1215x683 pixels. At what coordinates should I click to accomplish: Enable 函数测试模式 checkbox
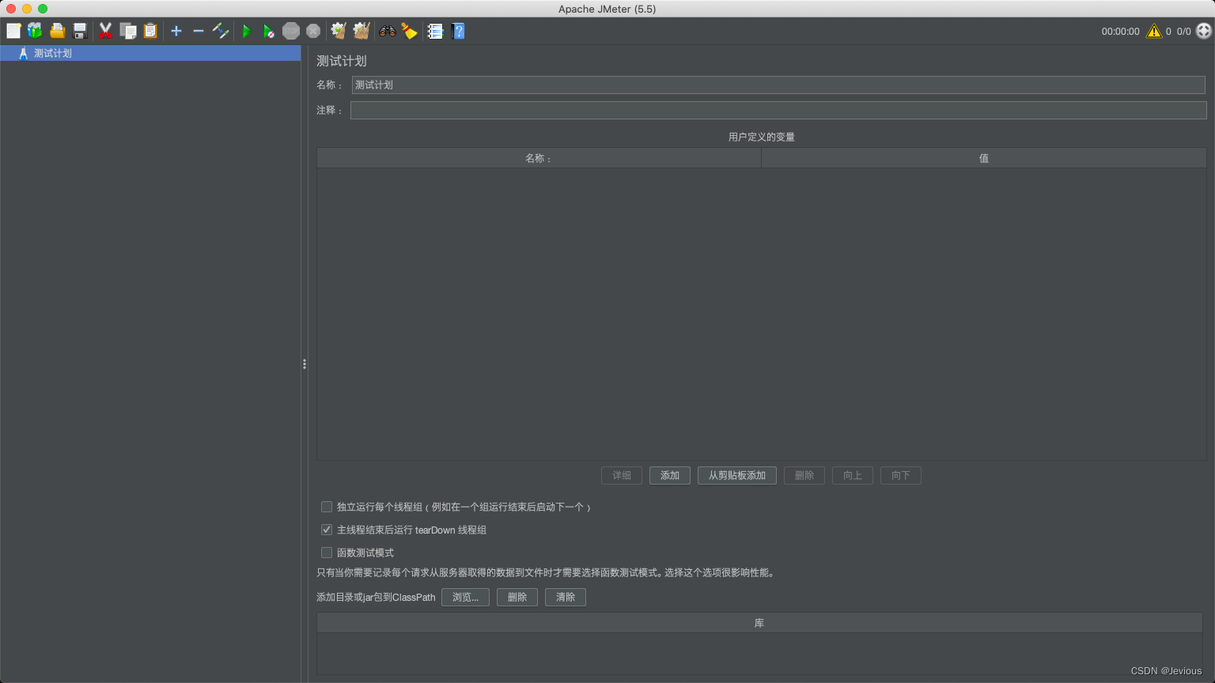tap(327, 553)
